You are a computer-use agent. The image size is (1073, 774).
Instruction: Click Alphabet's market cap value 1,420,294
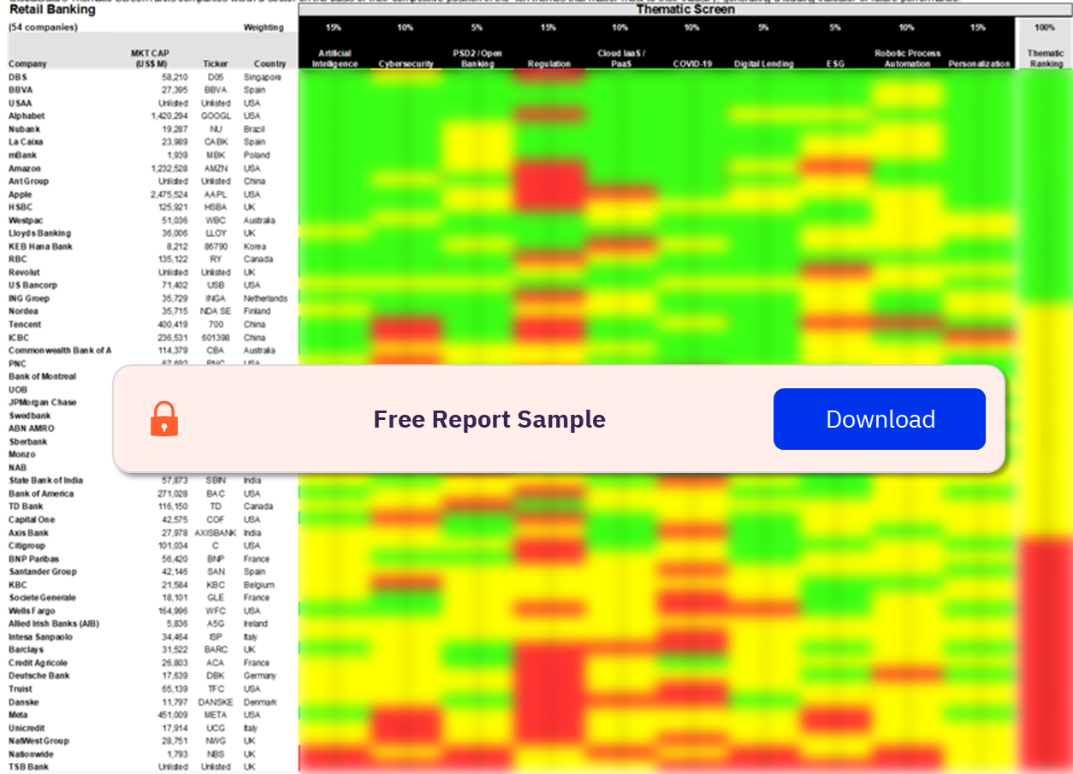click(x=169, y=115)
